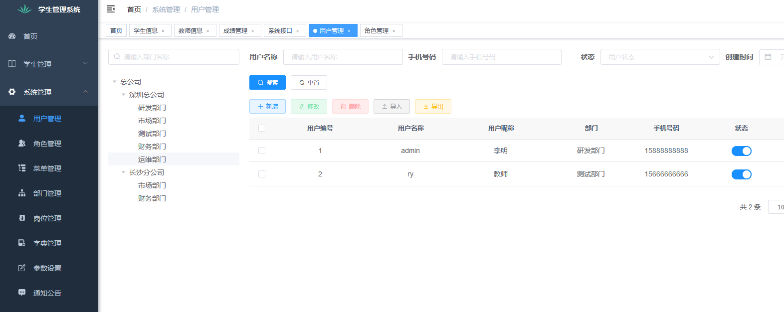
Task: Close the 系统接口 tab
Action: click(297, 31)
